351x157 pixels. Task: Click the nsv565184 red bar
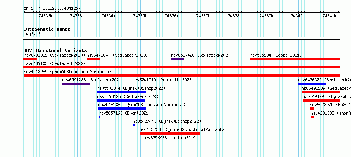(x=295, y=59)
